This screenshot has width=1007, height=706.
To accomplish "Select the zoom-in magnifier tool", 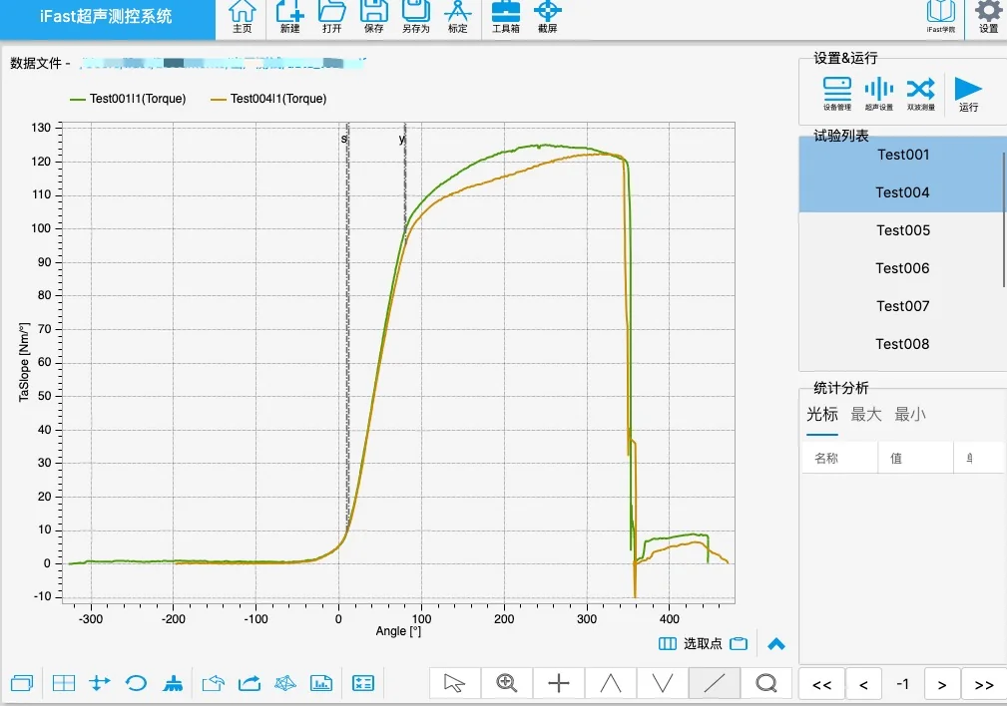I will tap(507, 683).
